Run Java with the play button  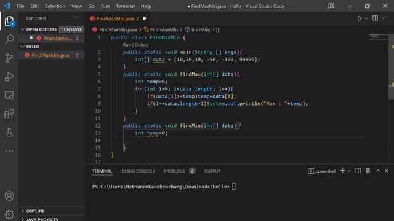(360, 18)
